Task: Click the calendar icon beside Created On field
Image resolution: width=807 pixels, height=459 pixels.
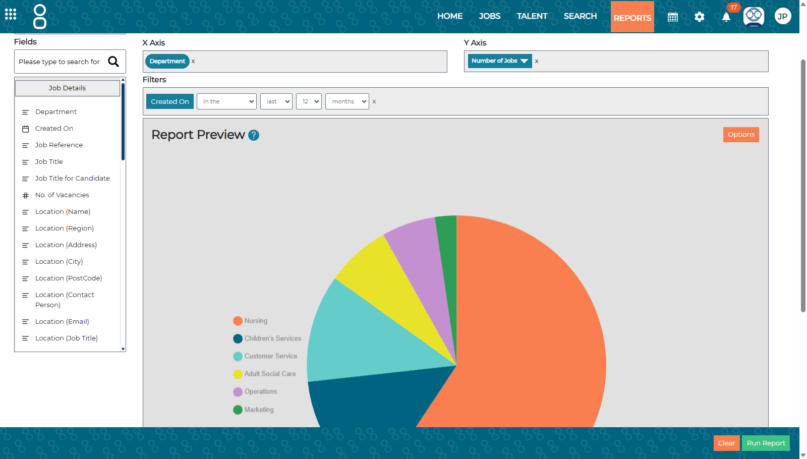Action: [x=26, y=129]
